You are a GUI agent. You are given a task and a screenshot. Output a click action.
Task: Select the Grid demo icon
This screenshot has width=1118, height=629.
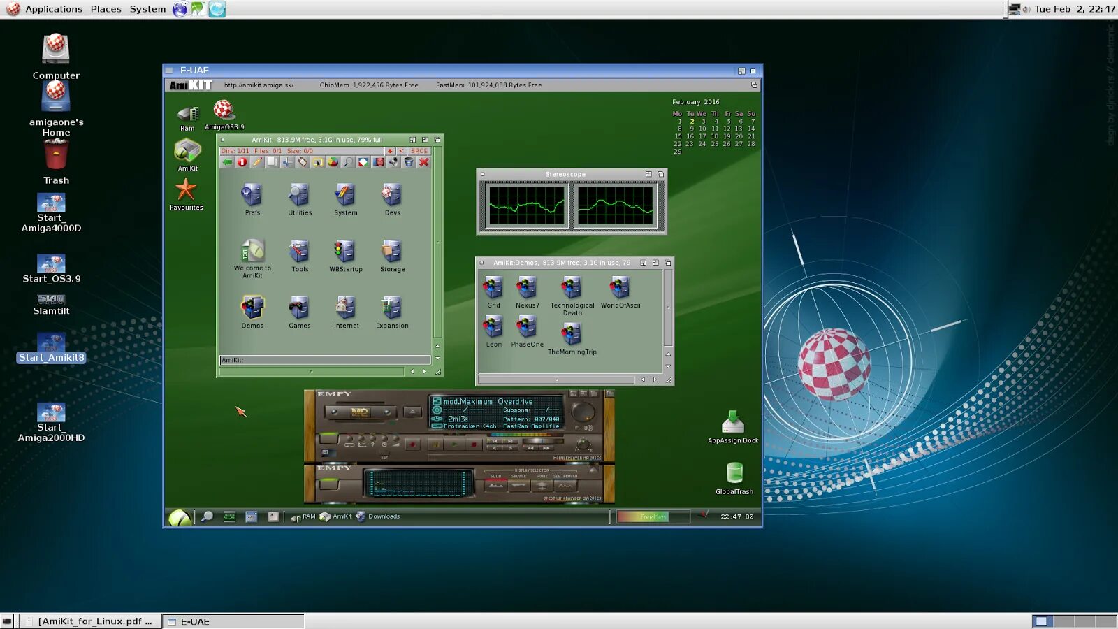493,291
